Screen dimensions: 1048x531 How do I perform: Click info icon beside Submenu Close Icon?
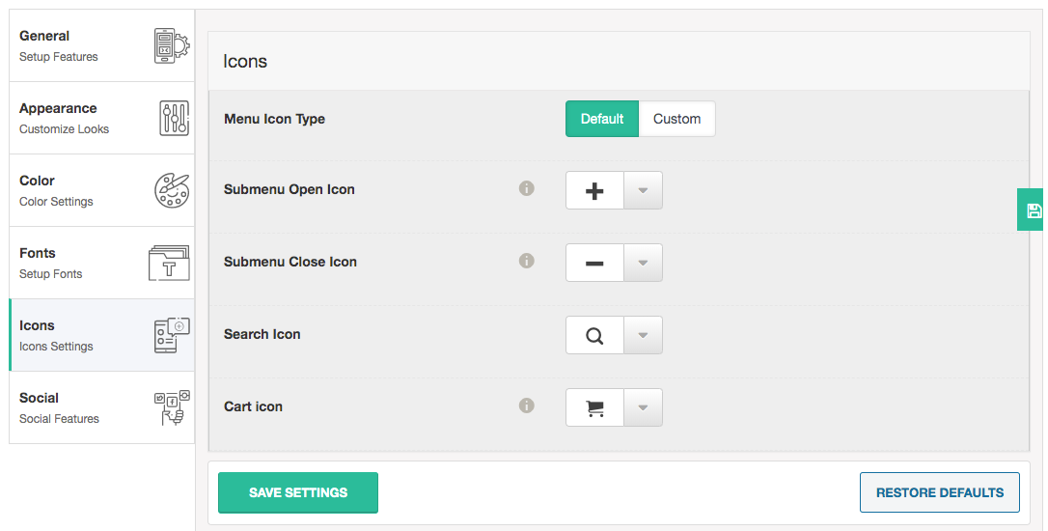[x=527, y=261]
